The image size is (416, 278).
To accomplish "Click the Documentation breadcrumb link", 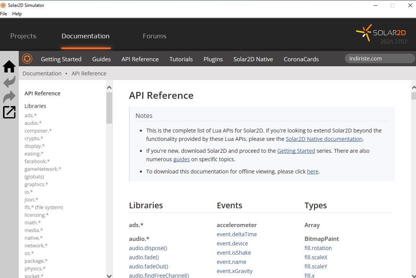I will pos(42,73).
